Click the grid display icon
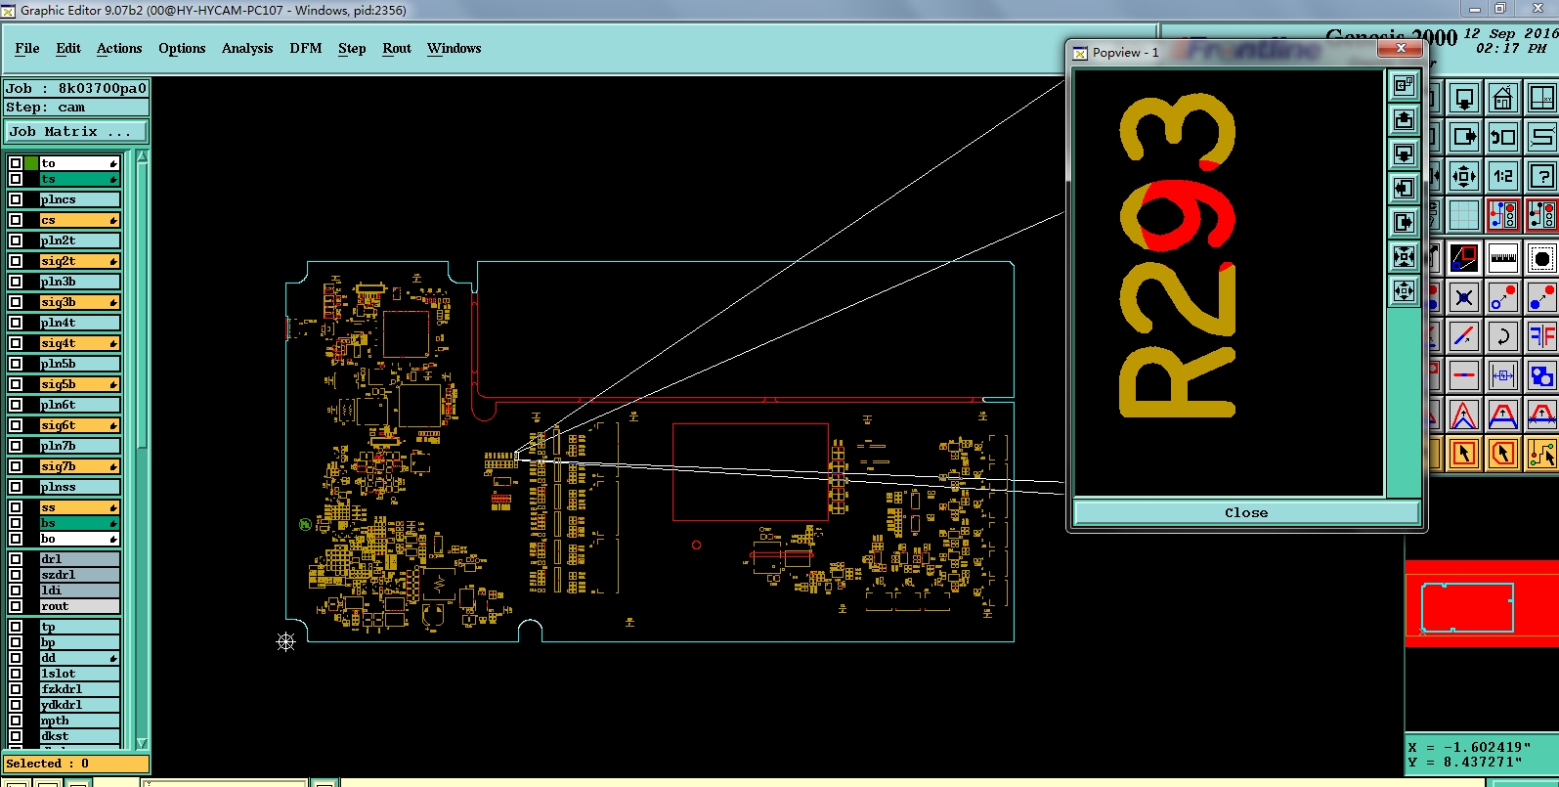This screenshot has width=1559, height=787. (1463, 215)
